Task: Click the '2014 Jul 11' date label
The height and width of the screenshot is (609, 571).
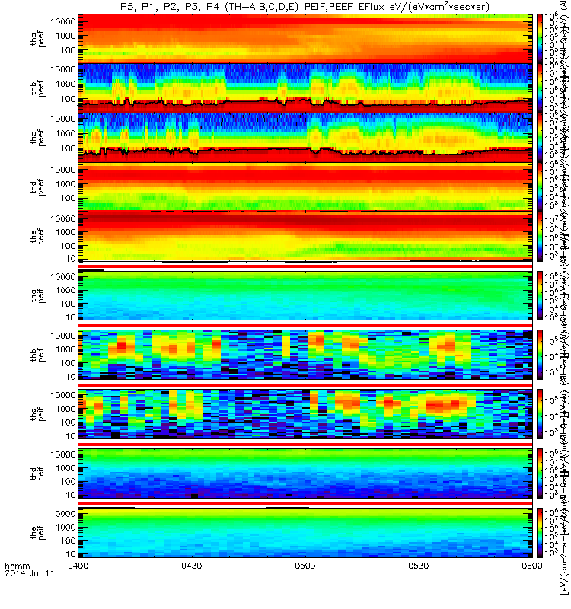Action: [30, 573]
